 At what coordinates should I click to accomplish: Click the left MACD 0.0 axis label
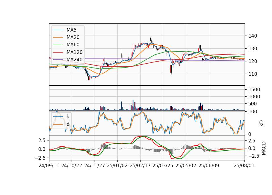pyautogui.click(x=42, y=149)
